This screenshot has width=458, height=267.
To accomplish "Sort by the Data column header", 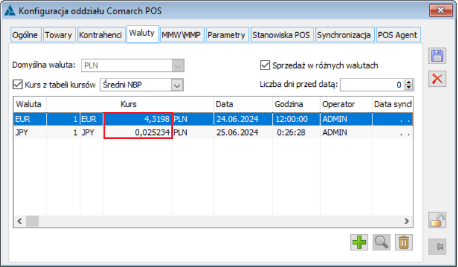I will point(243,104).
